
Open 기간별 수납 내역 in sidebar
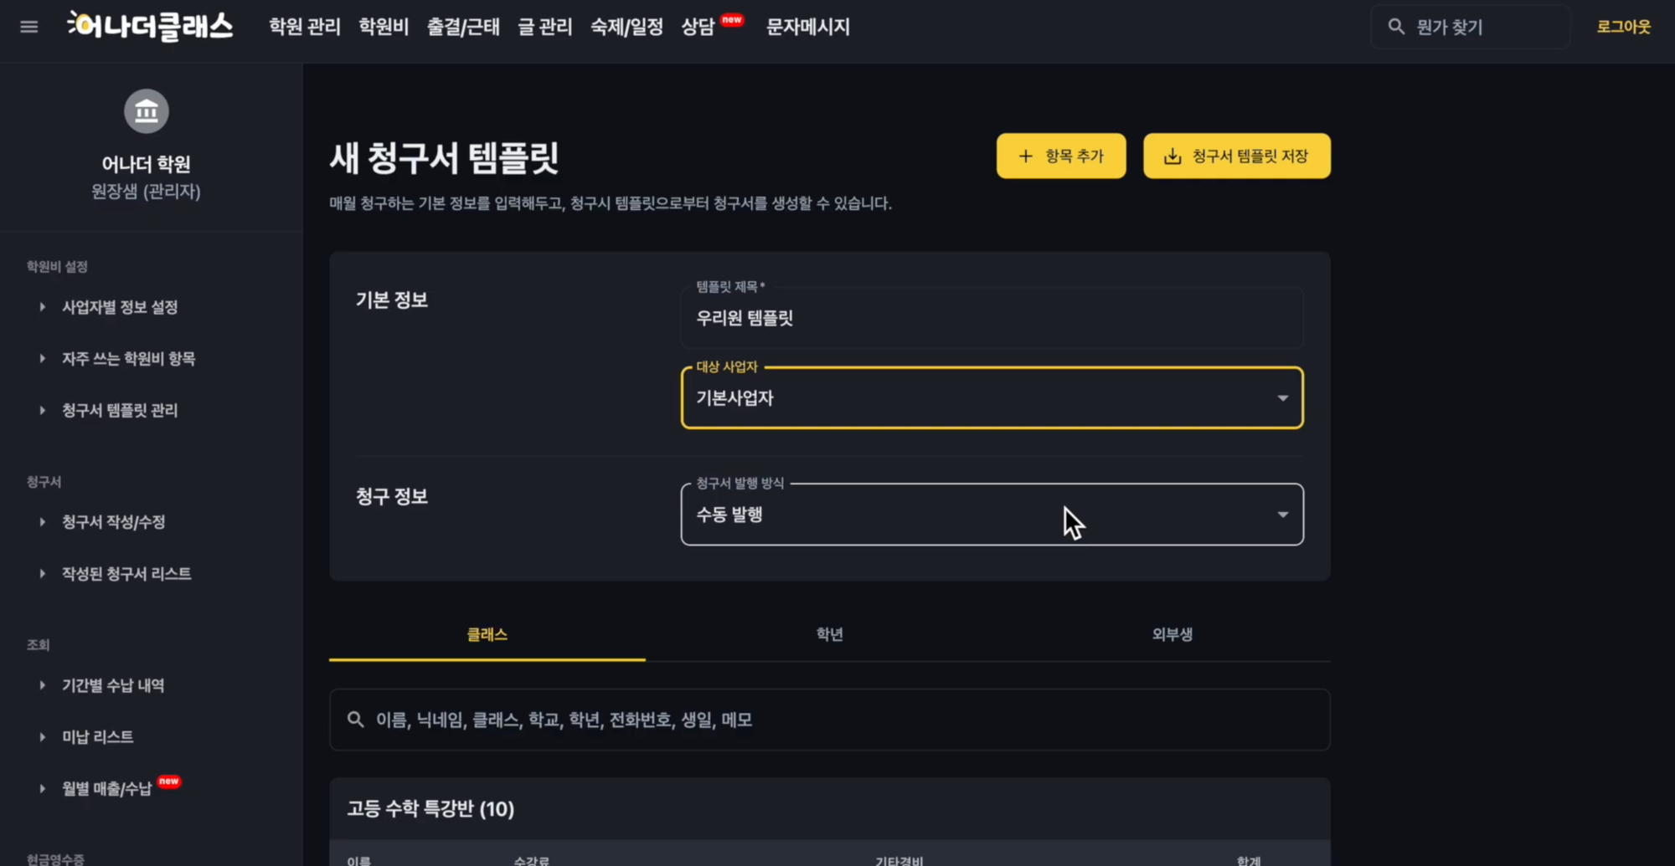pyautogui.click(x=113, y=686)
